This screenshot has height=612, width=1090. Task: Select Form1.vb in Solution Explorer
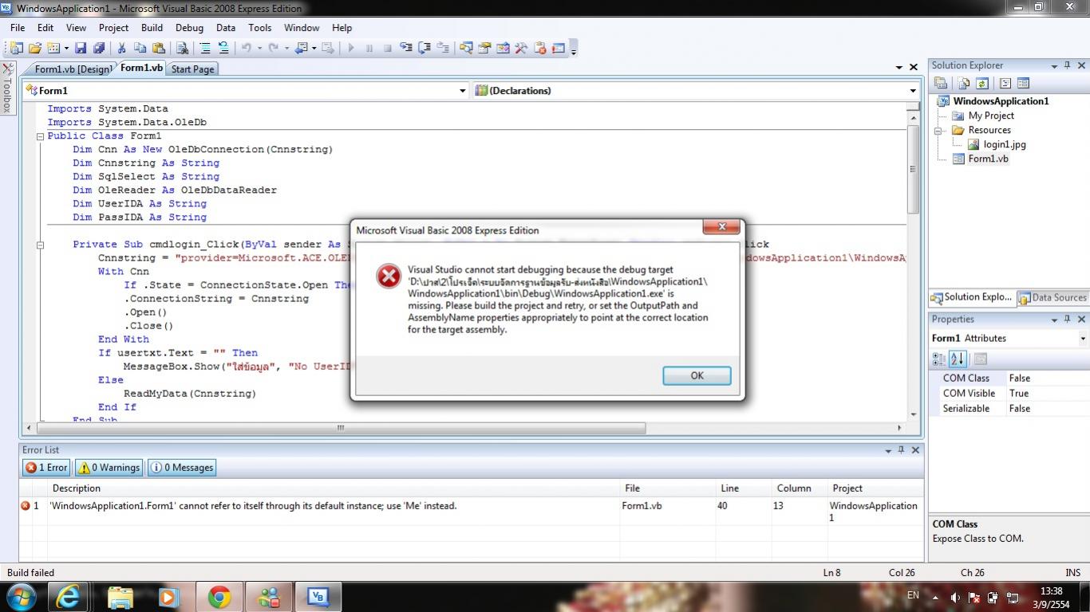(x=988, y=159)
